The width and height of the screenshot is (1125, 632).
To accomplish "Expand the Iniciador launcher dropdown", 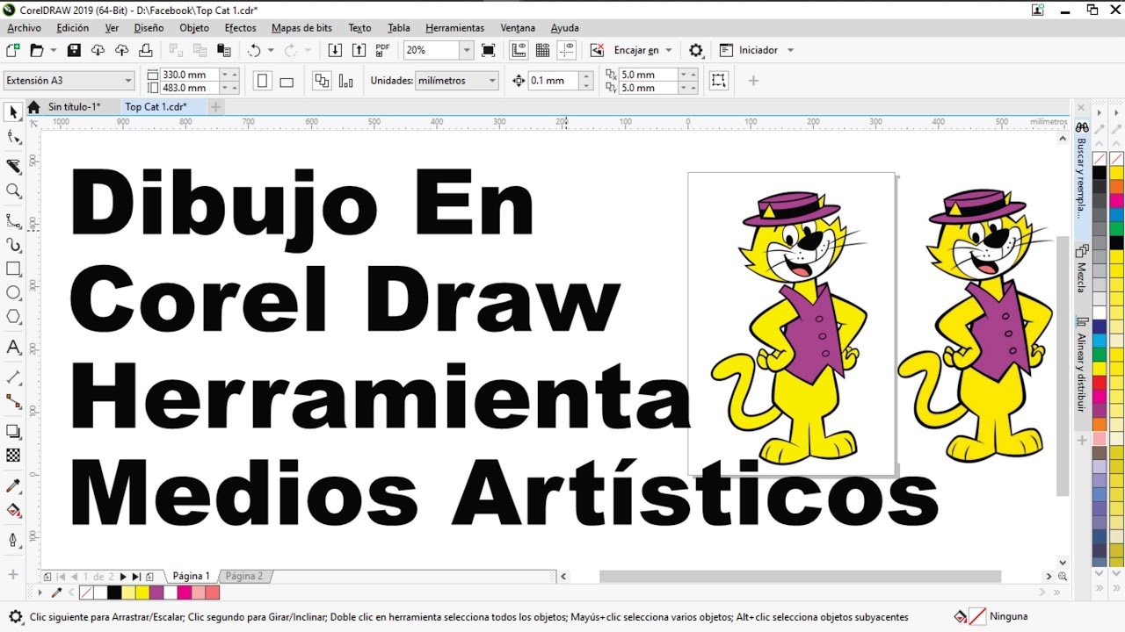I will [790, 50].
